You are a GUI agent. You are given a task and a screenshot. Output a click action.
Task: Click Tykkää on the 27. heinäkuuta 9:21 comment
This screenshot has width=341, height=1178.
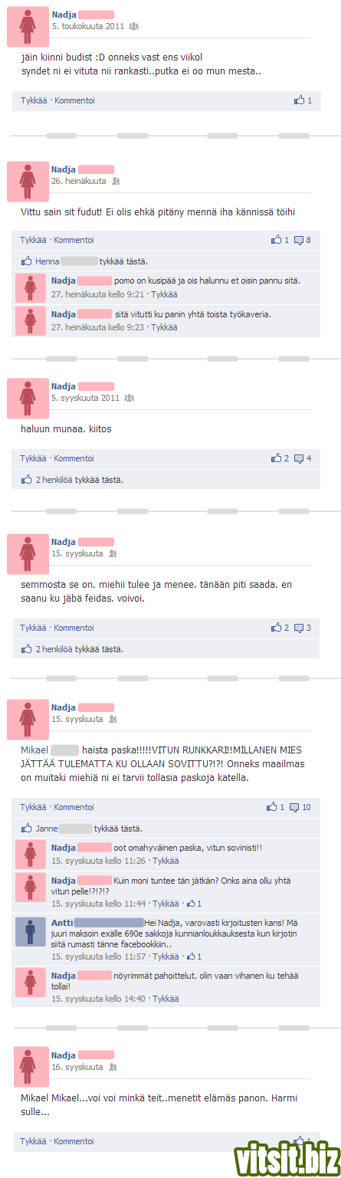[x=164, y=294]
